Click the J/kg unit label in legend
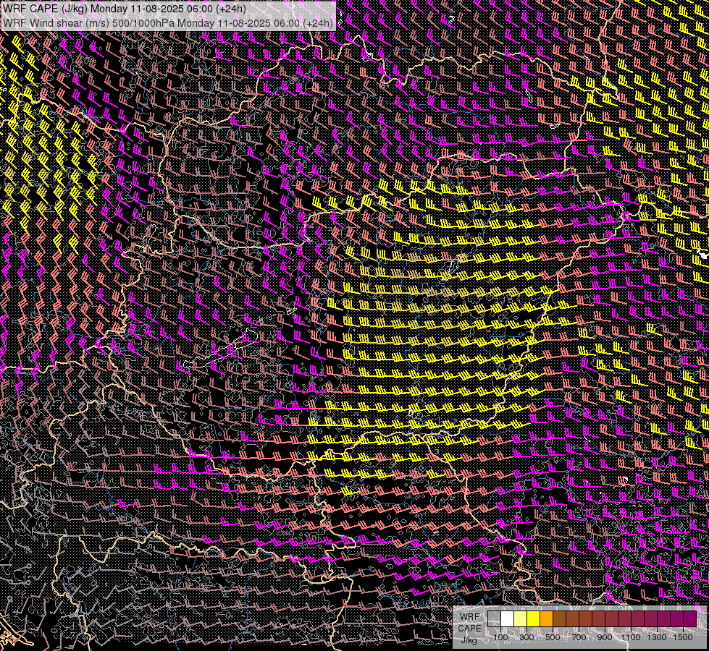Screen dimensions: 709x651 [469, 640]
